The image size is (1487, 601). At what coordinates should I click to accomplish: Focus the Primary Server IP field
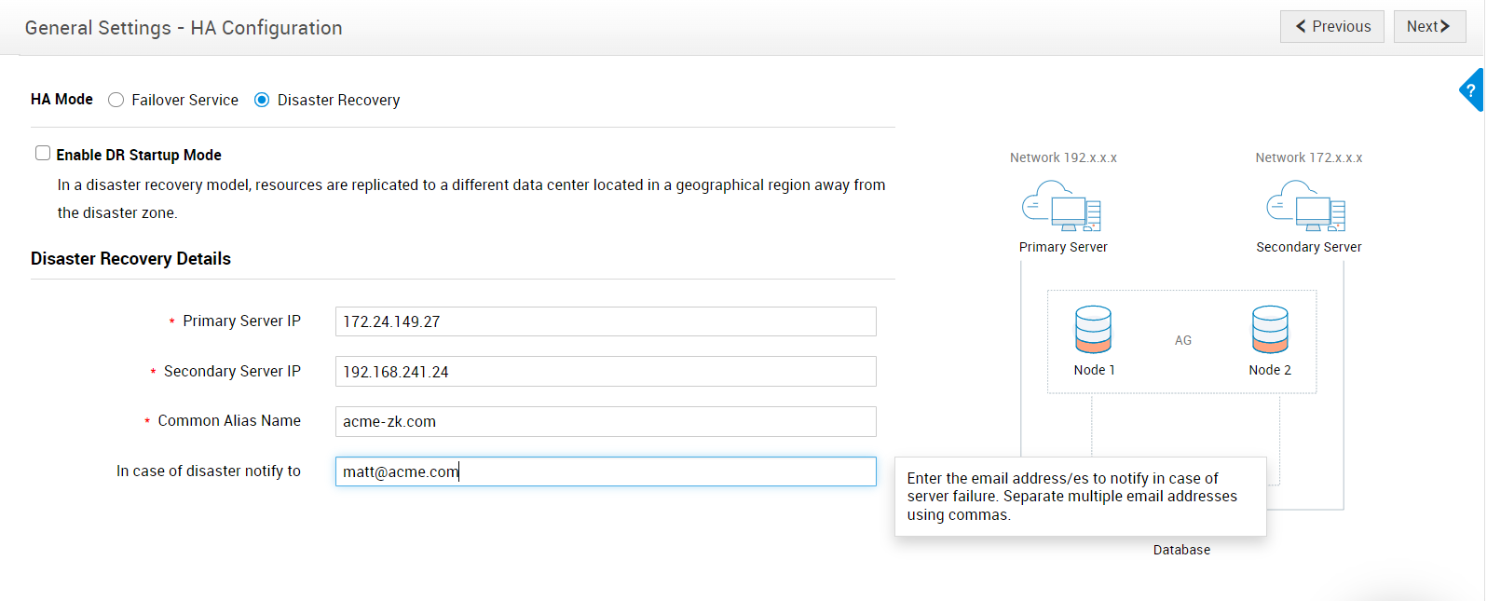pos(606,321)
